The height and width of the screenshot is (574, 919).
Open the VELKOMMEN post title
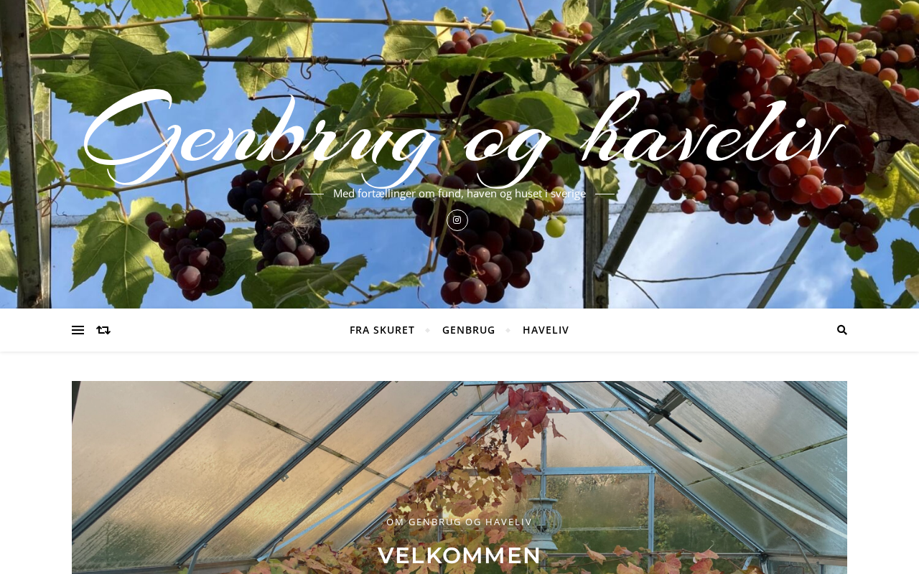459,555
